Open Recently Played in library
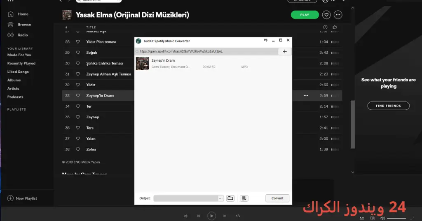 tap(21, 63)
